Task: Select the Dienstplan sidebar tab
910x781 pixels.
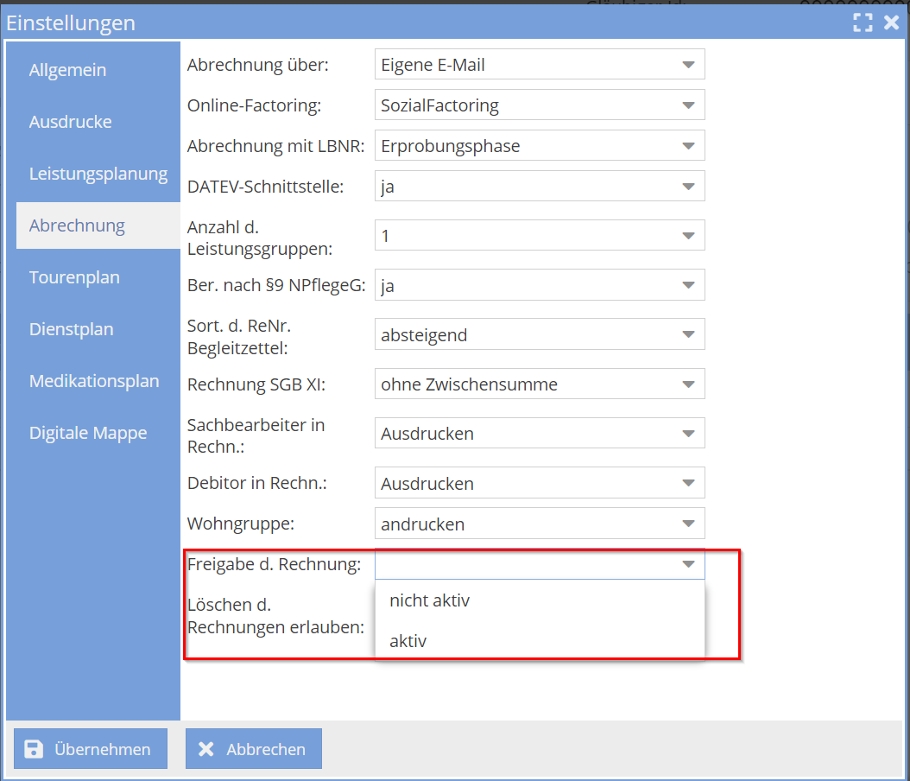Action: (71, 329)
